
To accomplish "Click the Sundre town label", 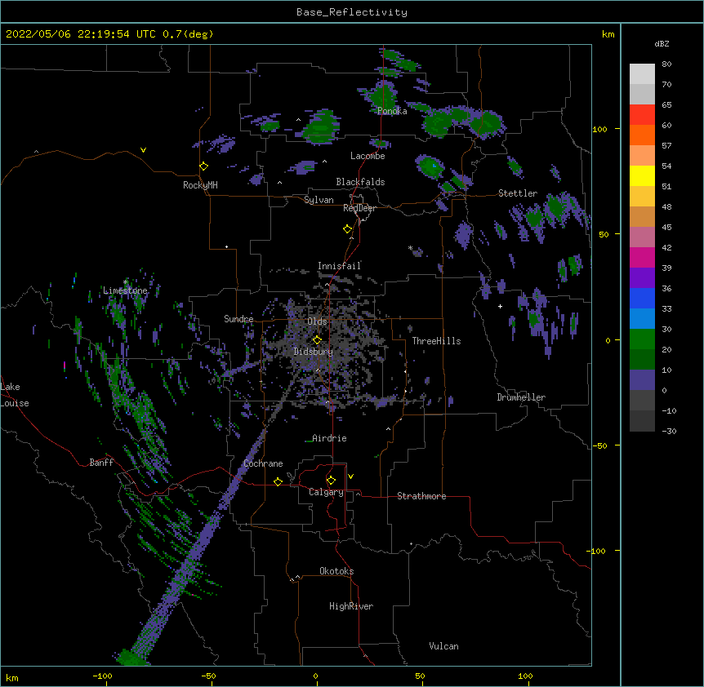I will click(238, 319).
